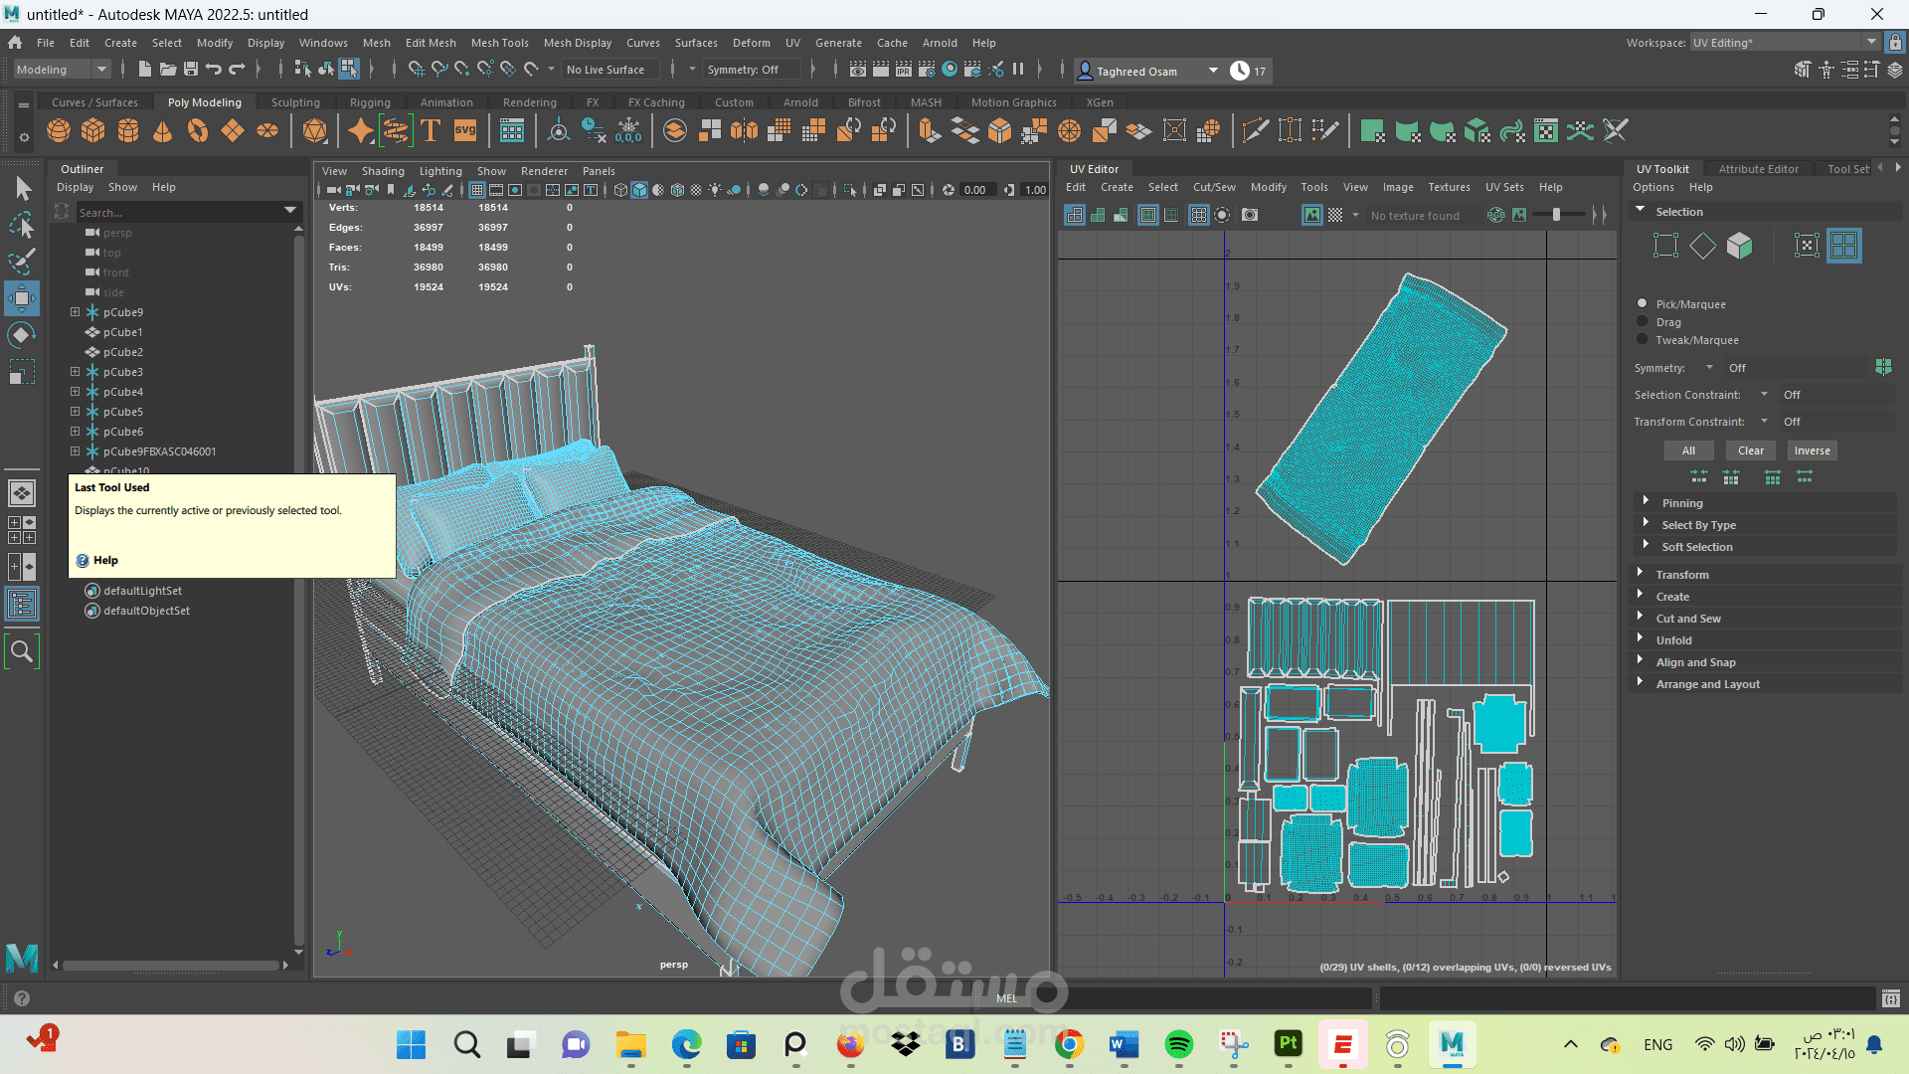
Task: Expand the pCube3 node in Outliner
Action: 75,372
